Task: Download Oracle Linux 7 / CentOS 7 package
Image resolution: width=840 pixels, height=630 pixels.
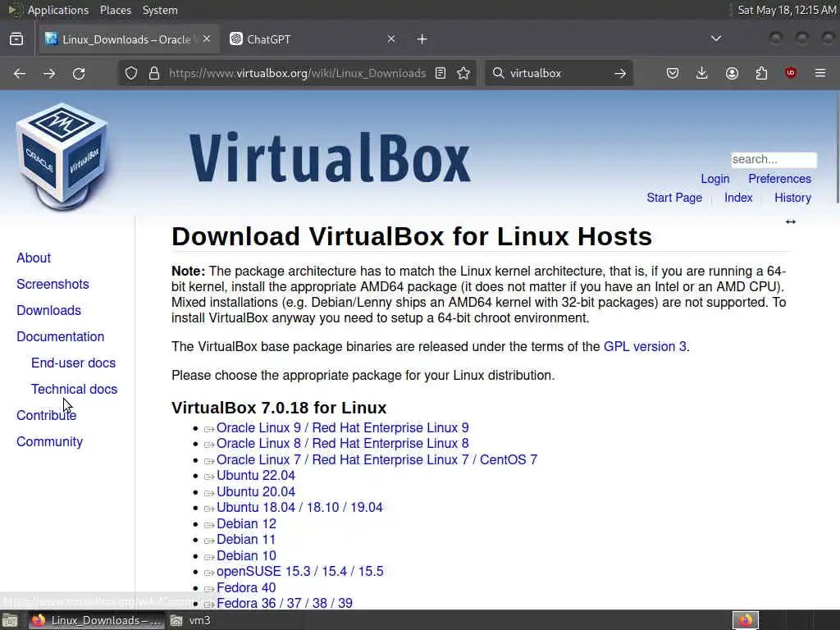Action: tap(377, 459)
